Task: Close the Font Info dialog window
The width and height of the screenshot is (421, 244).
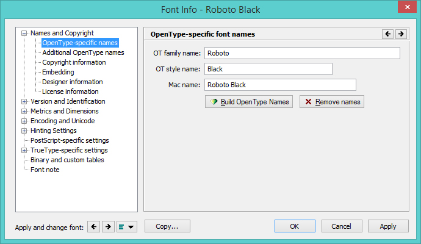Action: (x=406, y=7)
